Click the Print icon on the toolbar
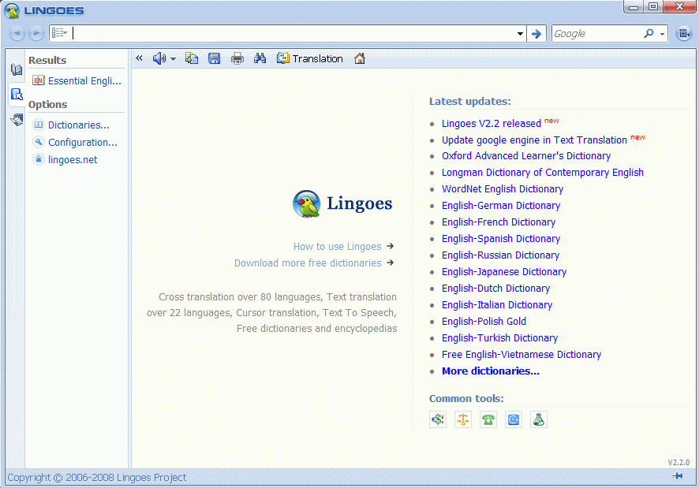The image size is (699, 488). (237, 58)
